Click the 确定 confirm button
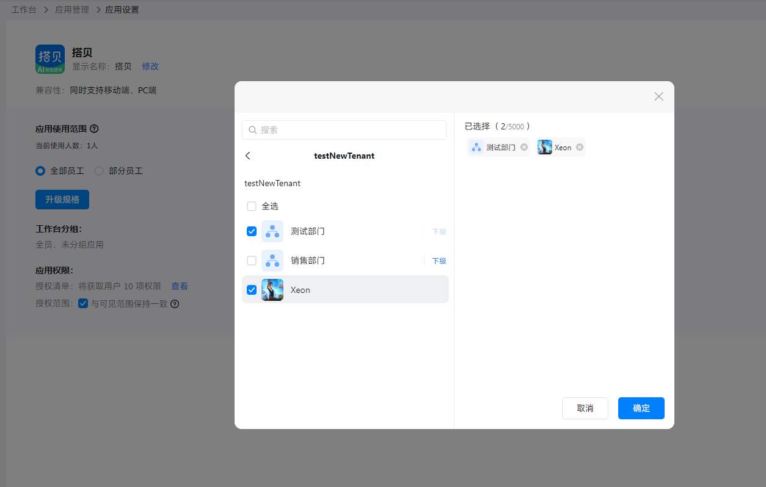 pos(641,408)
